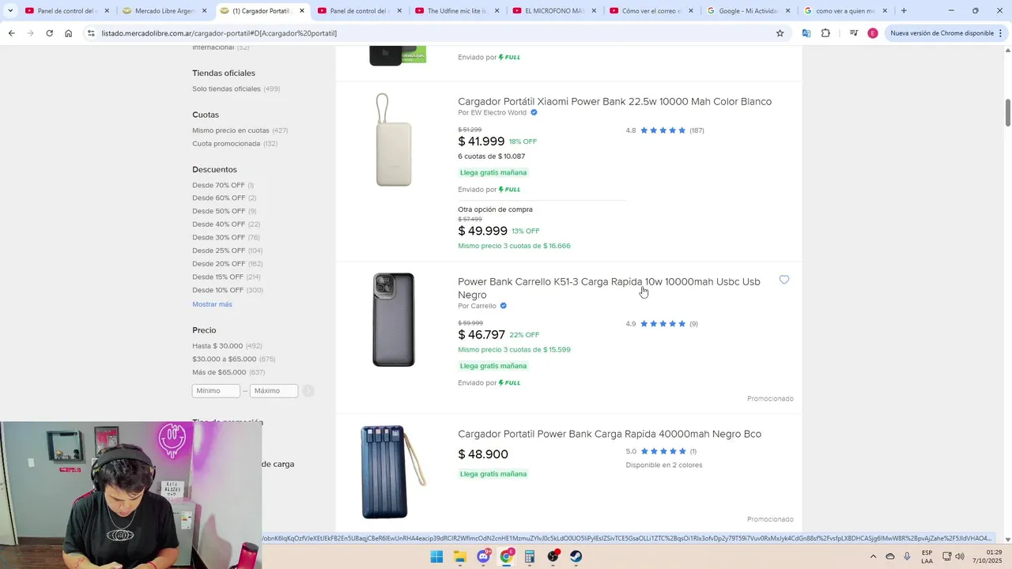This screenshot has height=569, width=1012.
Task: Open the network icon in tray
Action: 946,556
